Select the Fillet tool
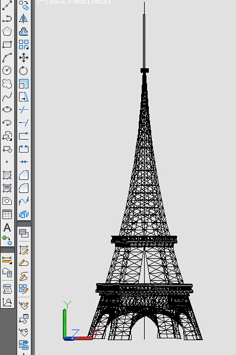 pyautogui.click(x=24, y=188)
